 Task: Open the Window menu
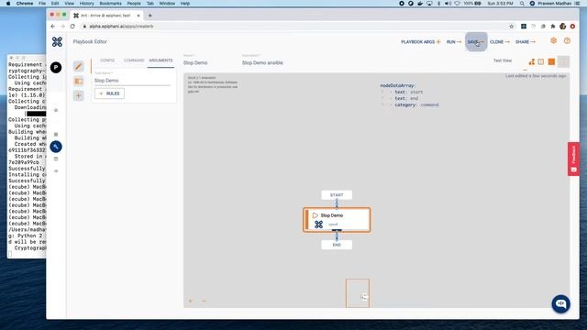tap(167, 4)
